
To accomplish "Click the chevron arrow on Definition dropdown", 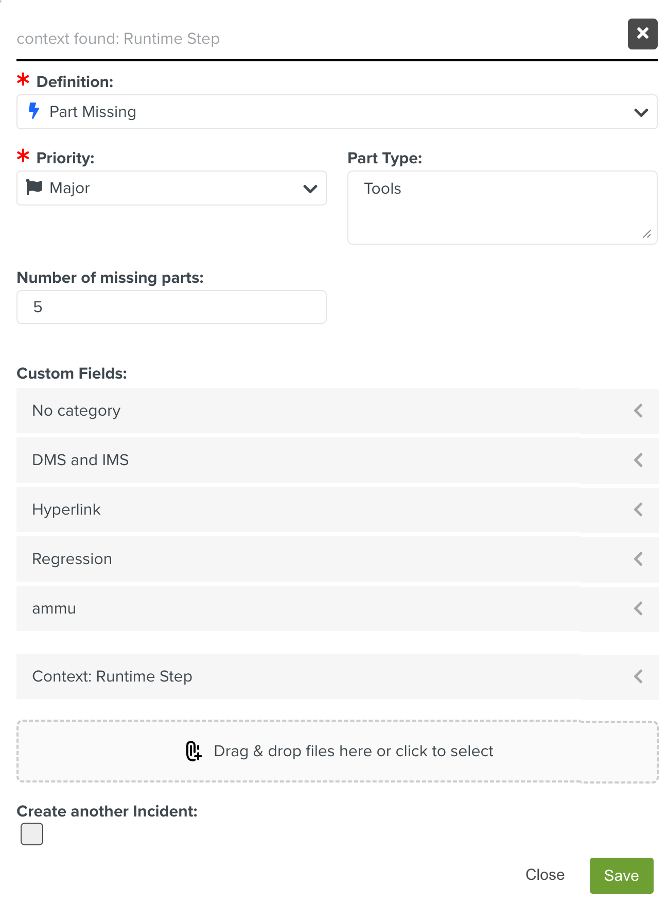I will (x=641, y=112).
